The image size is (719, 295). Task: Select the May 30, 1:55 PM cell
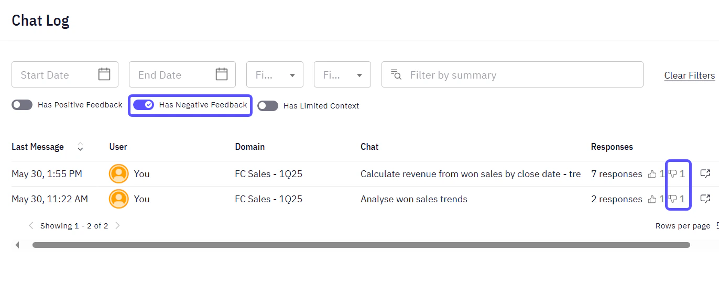tap(47, 174)
